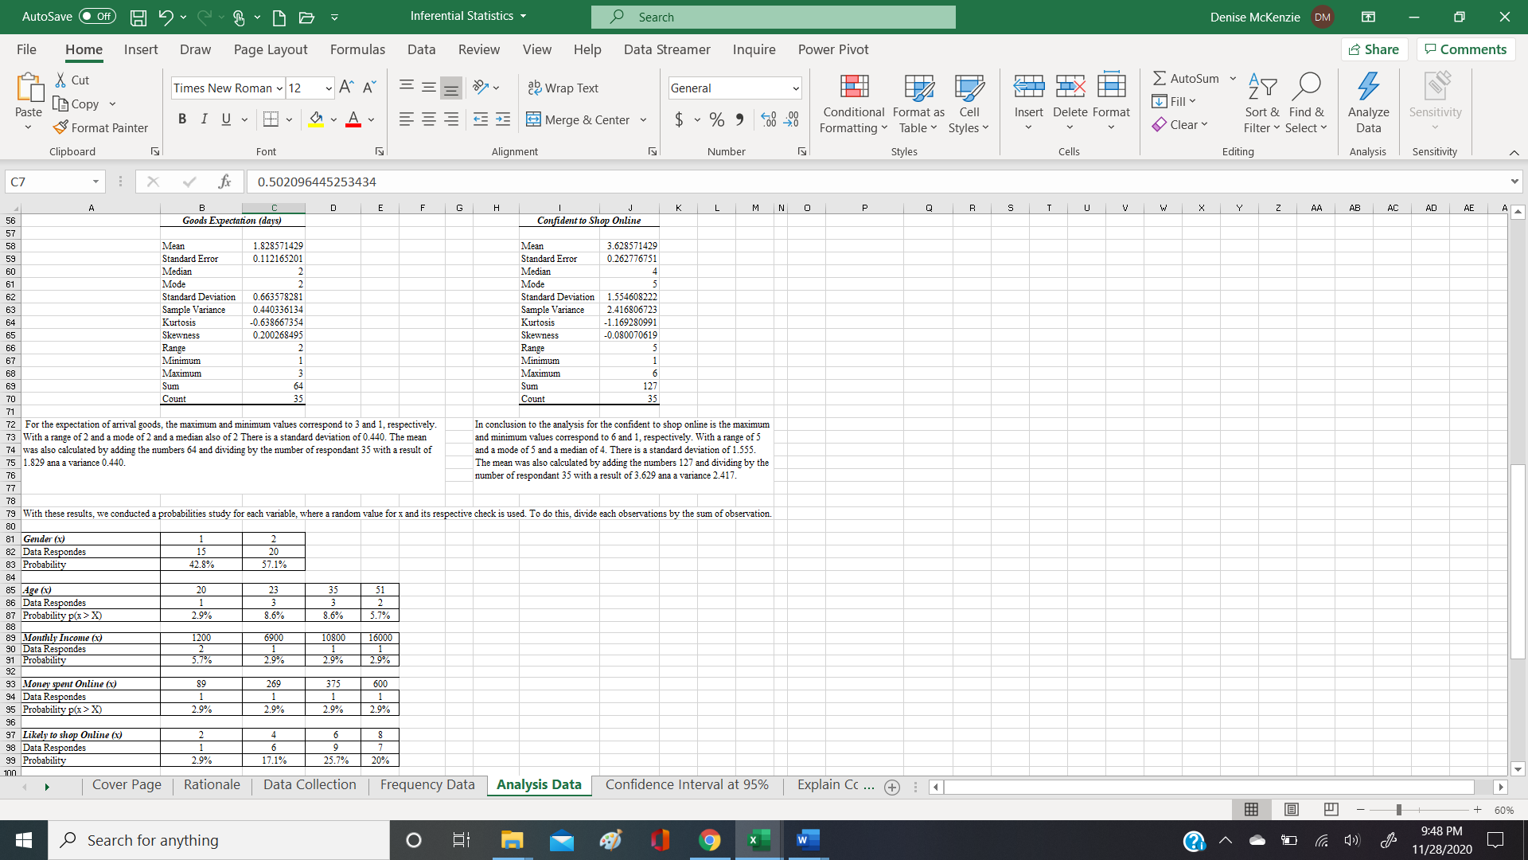
Task: Click the Undo arrow icon
Action: coord(166,17)
